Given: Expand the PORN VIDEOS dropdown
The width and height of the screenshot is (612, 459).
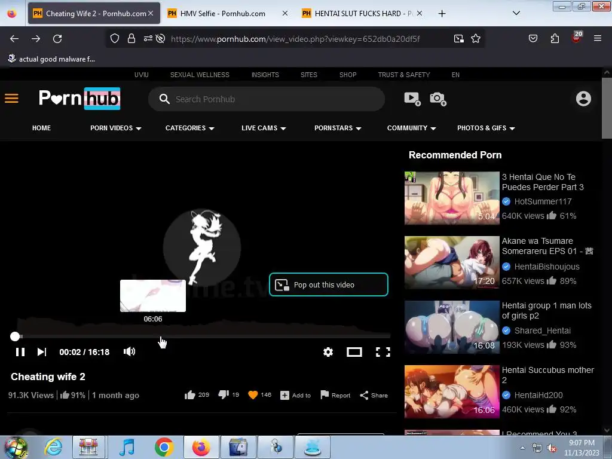Looking at the screenshot, I should [115, 128].
